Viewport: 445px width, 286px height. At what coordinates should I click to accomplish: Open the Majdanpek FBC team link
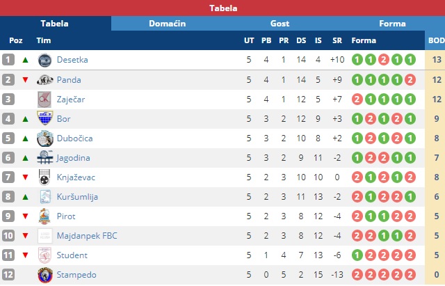(87, 236)
